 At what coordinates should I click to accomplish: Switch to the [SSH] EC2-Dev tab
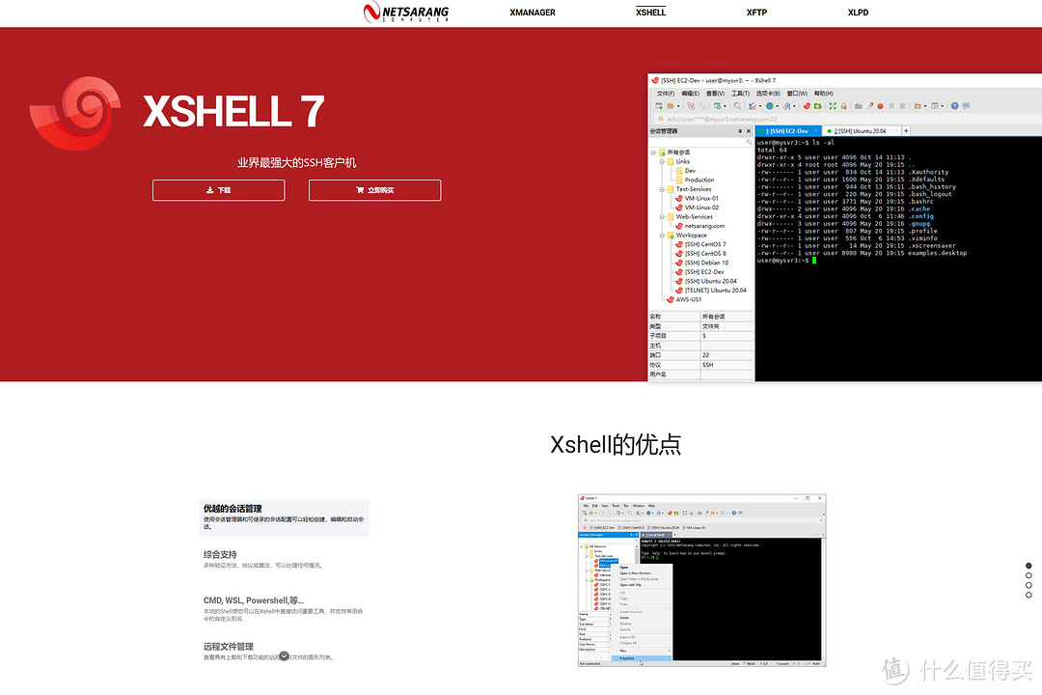coord(787,131)
